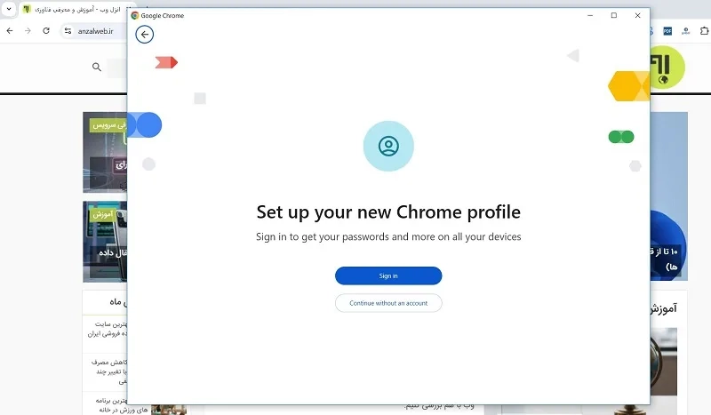711x415 pixels.
Task: Open the top-left article thumbnail
Action: 105,152
